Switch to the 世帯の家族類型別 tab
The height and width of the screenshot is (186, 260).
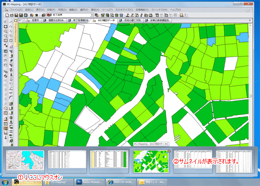pos(157,20)
